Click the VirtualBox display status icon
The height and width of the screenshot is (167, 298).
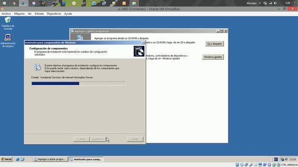coord(260,165)
